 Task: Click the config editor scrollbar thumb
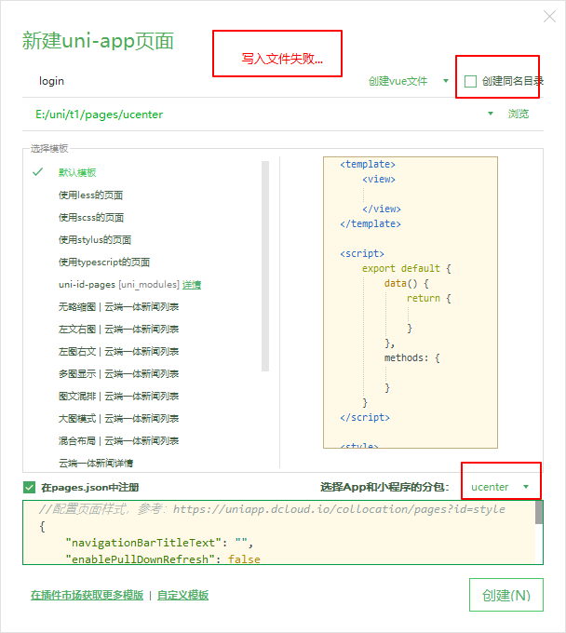tap(539, 512)
